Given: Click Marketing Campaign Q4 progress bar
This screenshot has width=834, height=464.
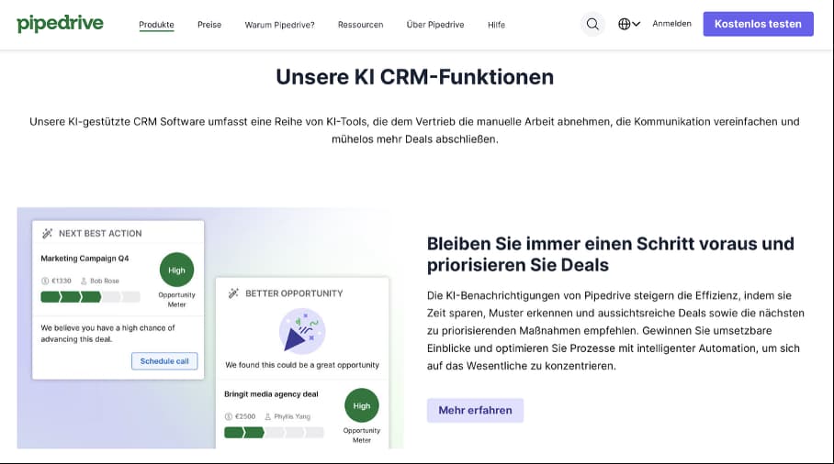Looking at the screenshot, I should (90, 297).
